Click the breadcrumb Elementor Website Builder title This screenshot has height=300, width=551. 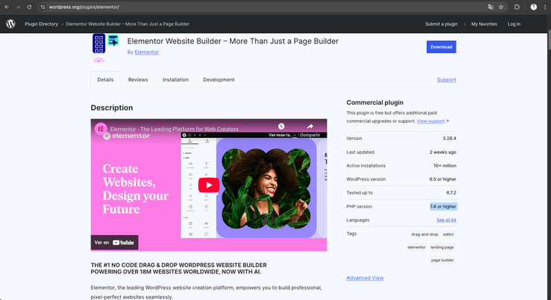click(127, 24)
